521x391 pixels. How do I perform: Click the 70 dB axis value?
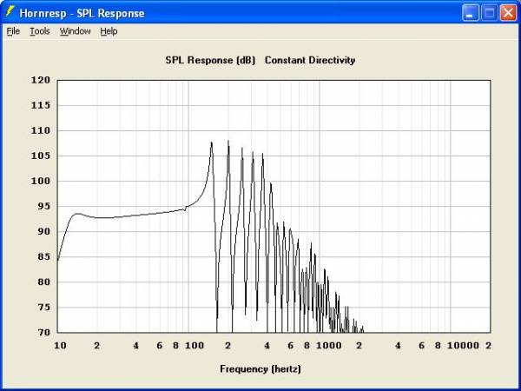pos(43,332)
